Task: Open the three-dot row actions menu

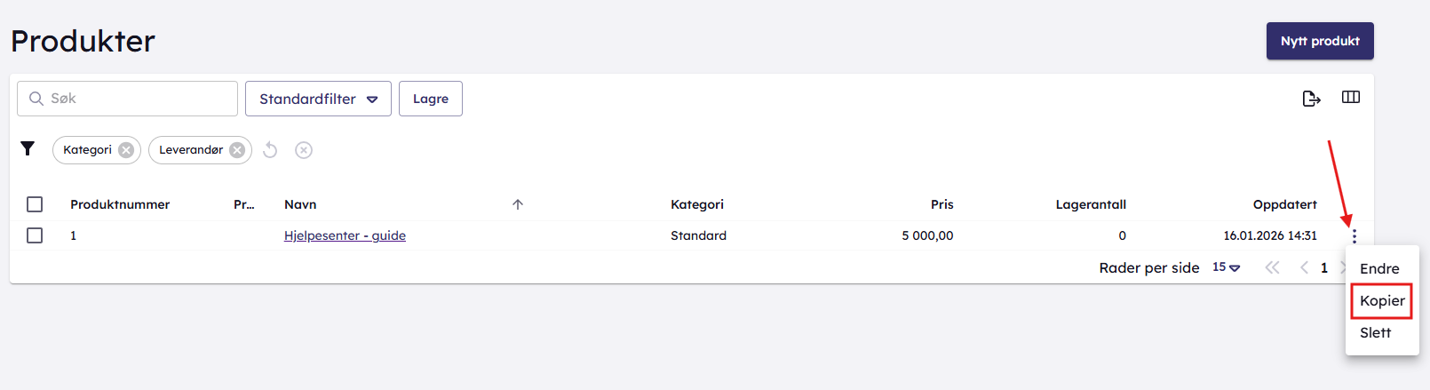Action: [1355, 236]
